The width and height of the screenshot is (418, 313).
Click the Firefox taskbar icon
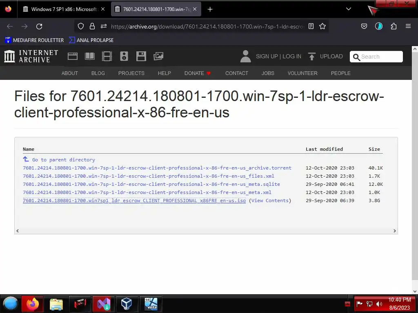point(33,304)
